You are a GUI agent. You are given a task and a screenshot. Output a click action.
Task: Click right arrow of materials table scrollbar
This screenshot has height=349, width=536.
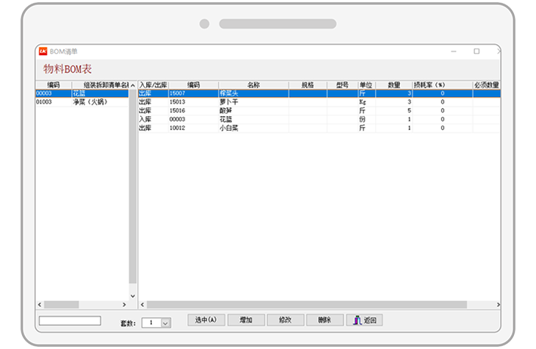[x=498, y=304]
